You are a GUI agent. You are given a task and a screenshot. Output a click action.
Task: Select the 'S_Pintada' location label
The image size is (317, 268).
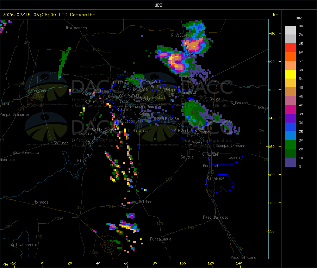94,102
